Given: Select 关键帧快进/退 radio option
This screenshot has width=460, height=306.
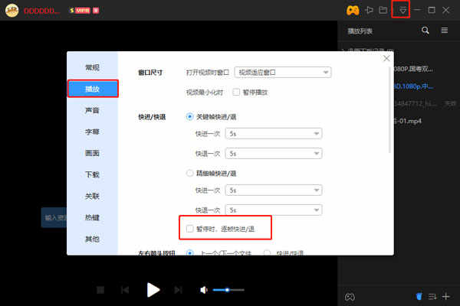Looking at the screenshot, I should pos(190,116).
